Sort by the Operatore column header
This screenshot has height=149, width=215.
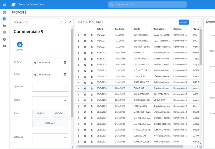coord(178,29)
